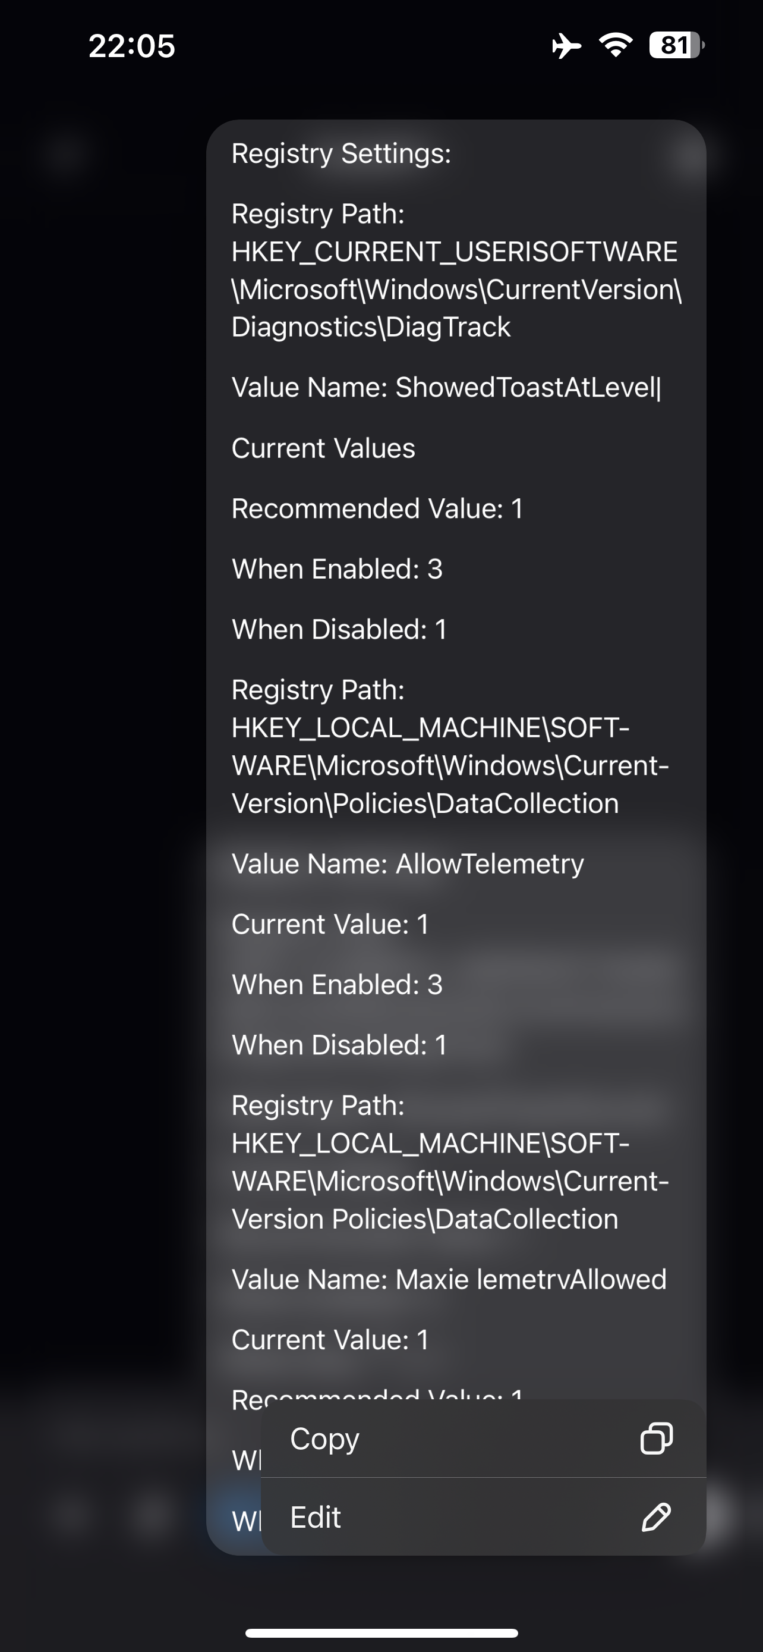Tap the airplane mode status icon
The height and width of the screenshot is (1652, 763).
pos(566,46)
